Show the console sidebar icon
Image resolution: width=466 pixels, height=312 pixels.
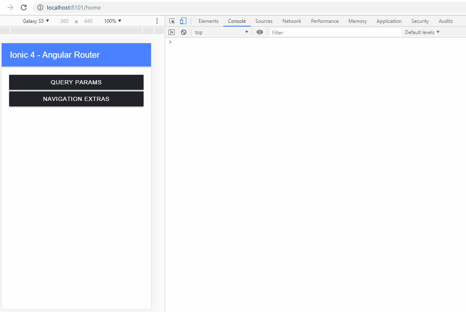(171, 32)
